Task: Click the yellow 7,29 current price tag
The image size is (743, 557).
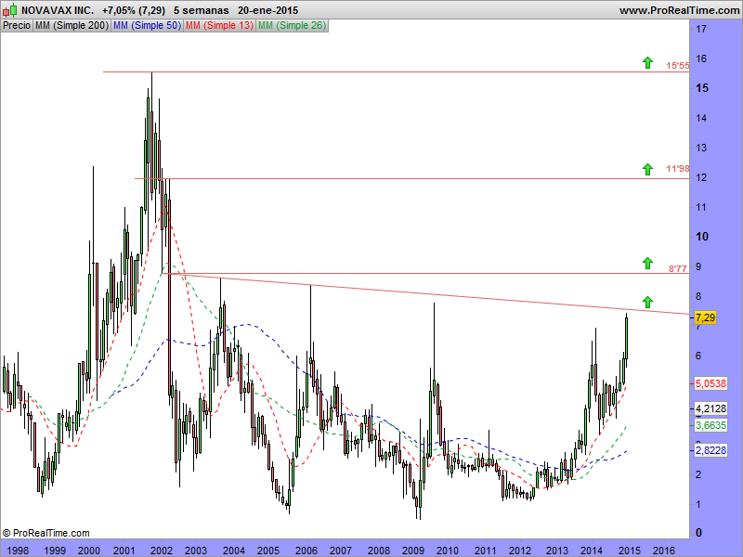Action: (x=705, y=317)
